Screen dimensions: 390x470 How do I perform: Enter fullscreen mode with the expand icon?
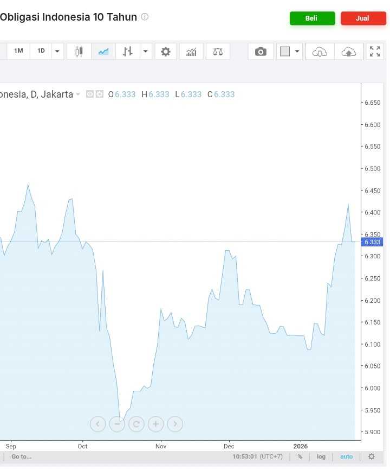coord(375,52)
